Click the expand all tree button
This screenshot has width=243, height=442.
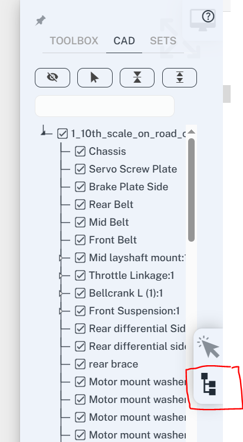179,77
